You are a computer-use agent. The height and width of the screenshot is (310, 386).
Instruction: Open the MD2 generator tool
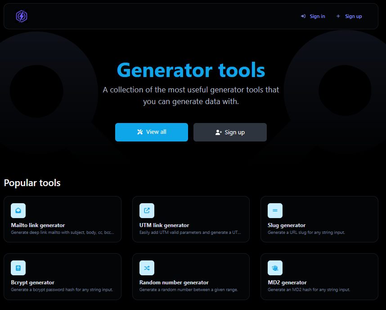point(319,277)
